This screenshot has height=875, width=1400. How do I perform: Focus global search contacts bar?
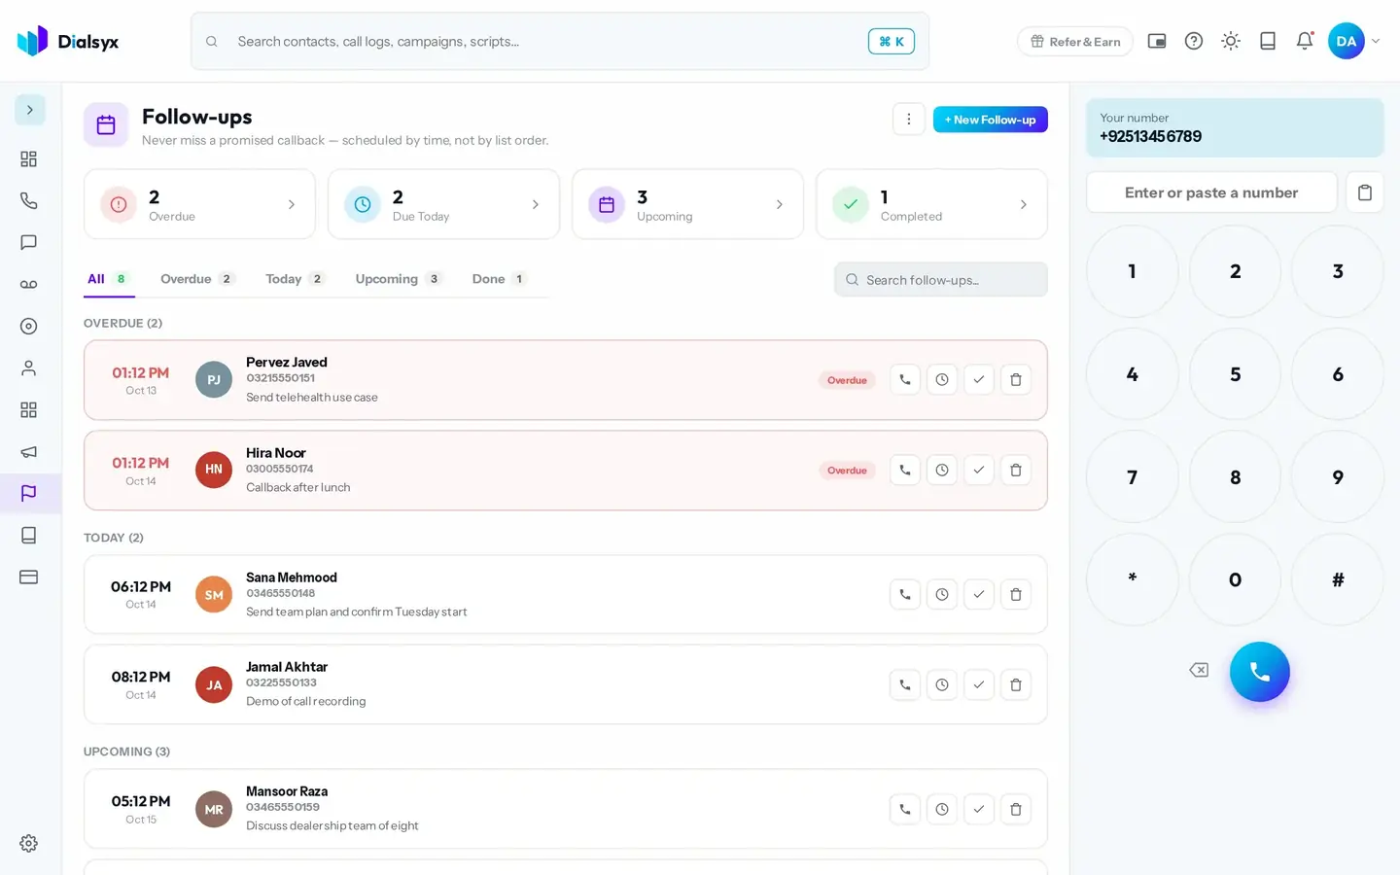(560, 41)
